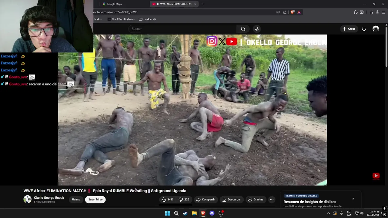Viewport: 388px width, 218px height.
Task: Click the VPN shield icon in toolbar
Action: [x=377, y=12]
